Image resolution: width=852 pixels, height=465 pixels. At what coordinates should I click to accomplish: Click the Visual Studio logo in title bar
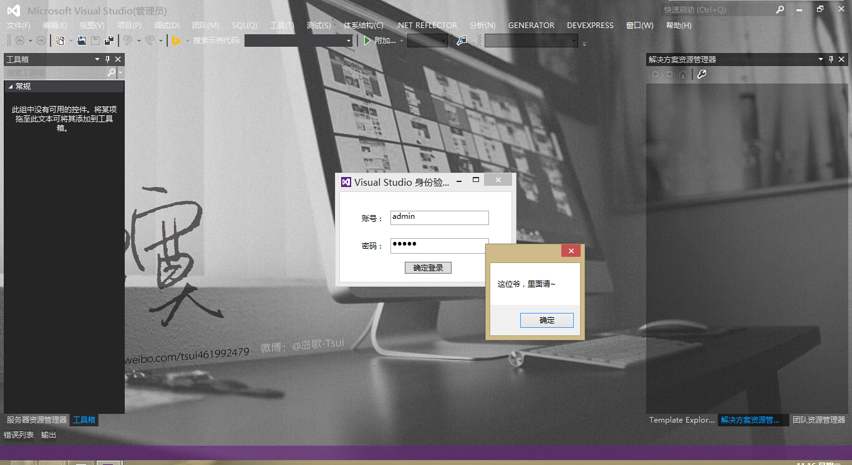click(x=13, y=11)
